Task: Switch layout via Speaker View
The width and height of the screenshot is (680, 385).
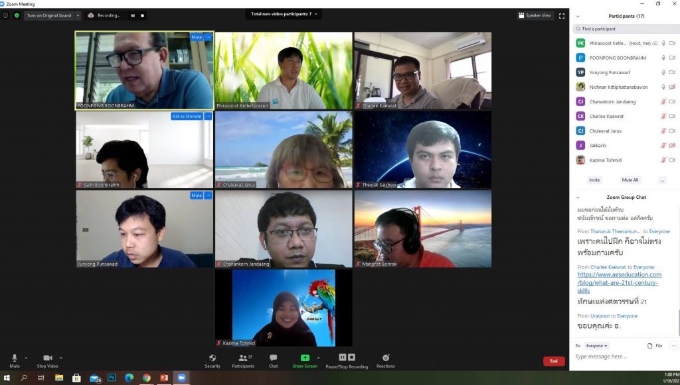Action: 535,15
